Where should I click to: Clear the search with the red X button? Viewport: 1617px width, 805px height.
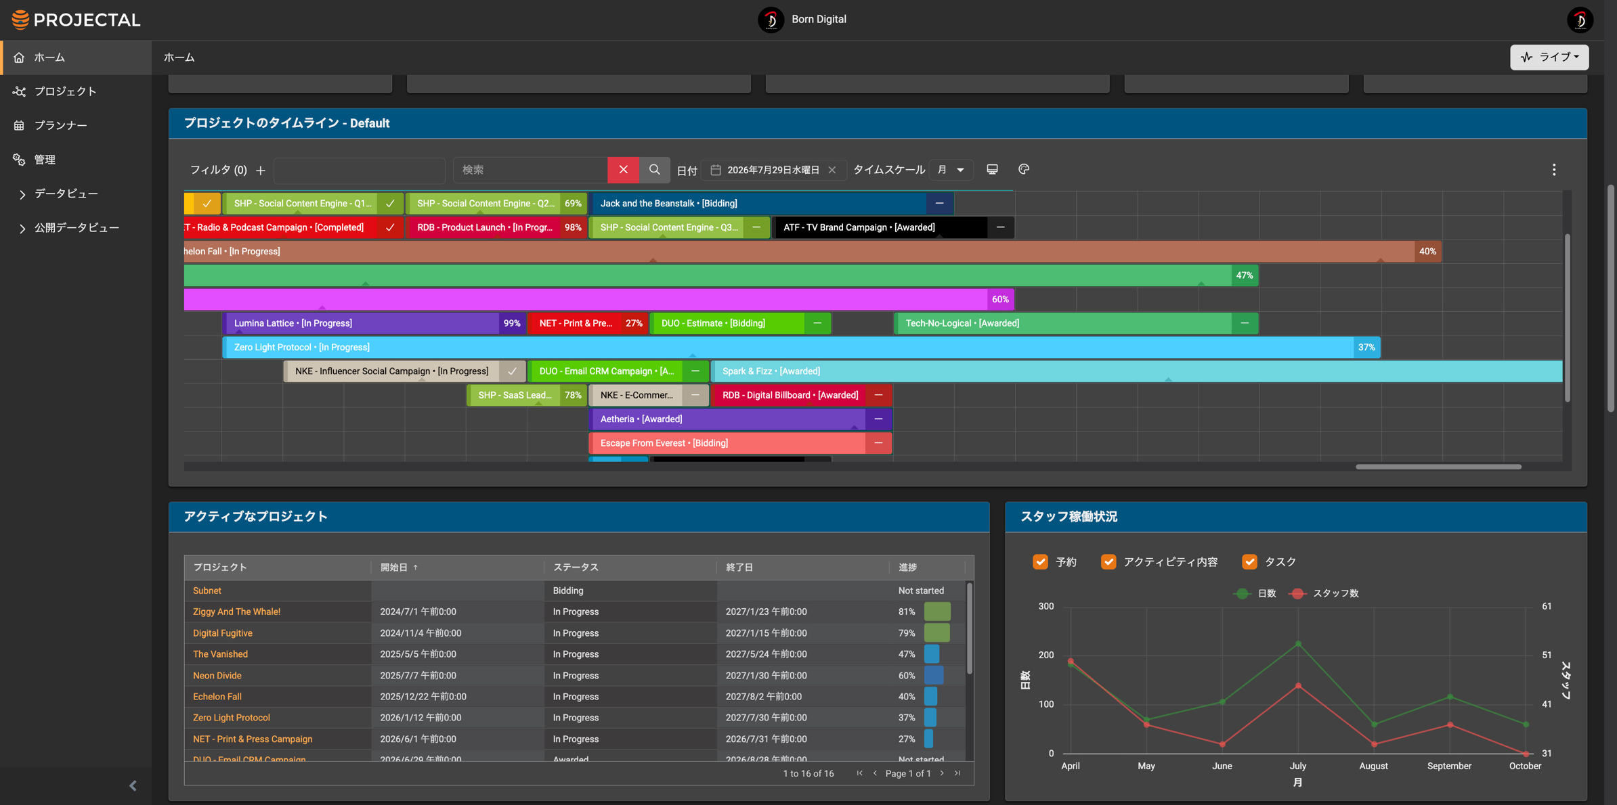tap(623, 170)
